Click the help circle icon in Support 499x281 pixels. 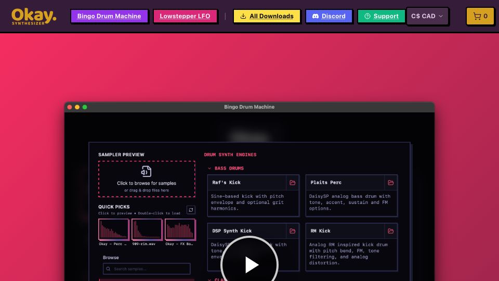(x=367, y=16)
